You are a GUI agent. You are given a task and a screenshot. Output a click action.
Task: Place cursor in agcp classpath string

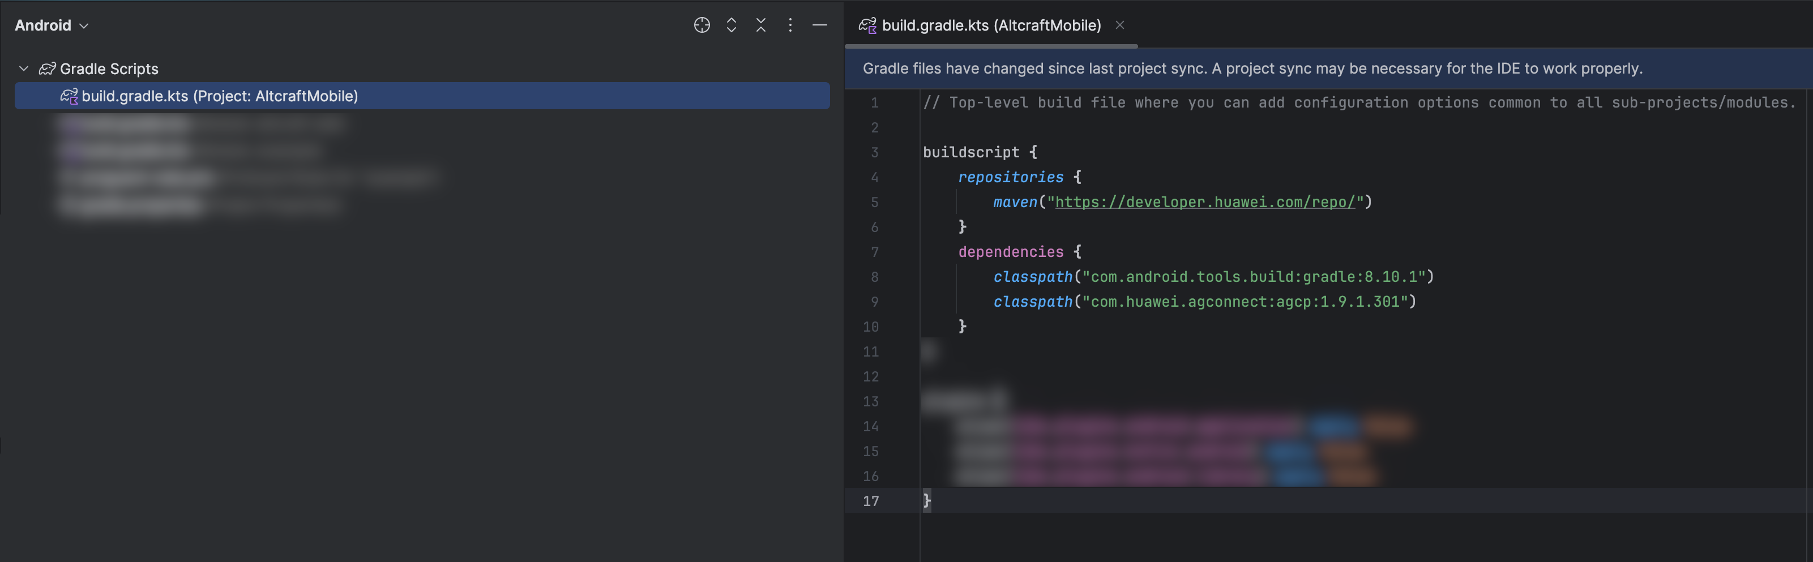[x=1245, y=302]
